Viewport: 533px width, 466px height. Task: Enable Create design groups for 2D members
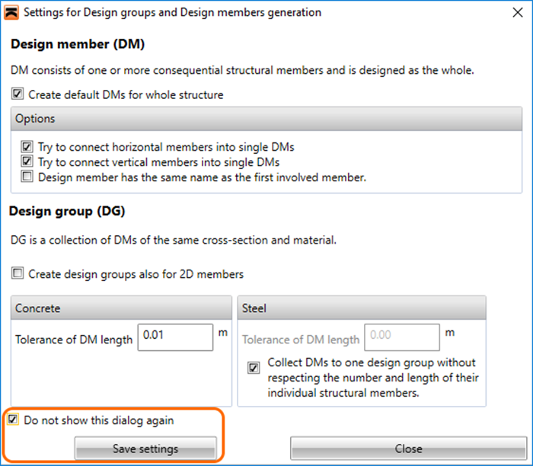point(18,273)
